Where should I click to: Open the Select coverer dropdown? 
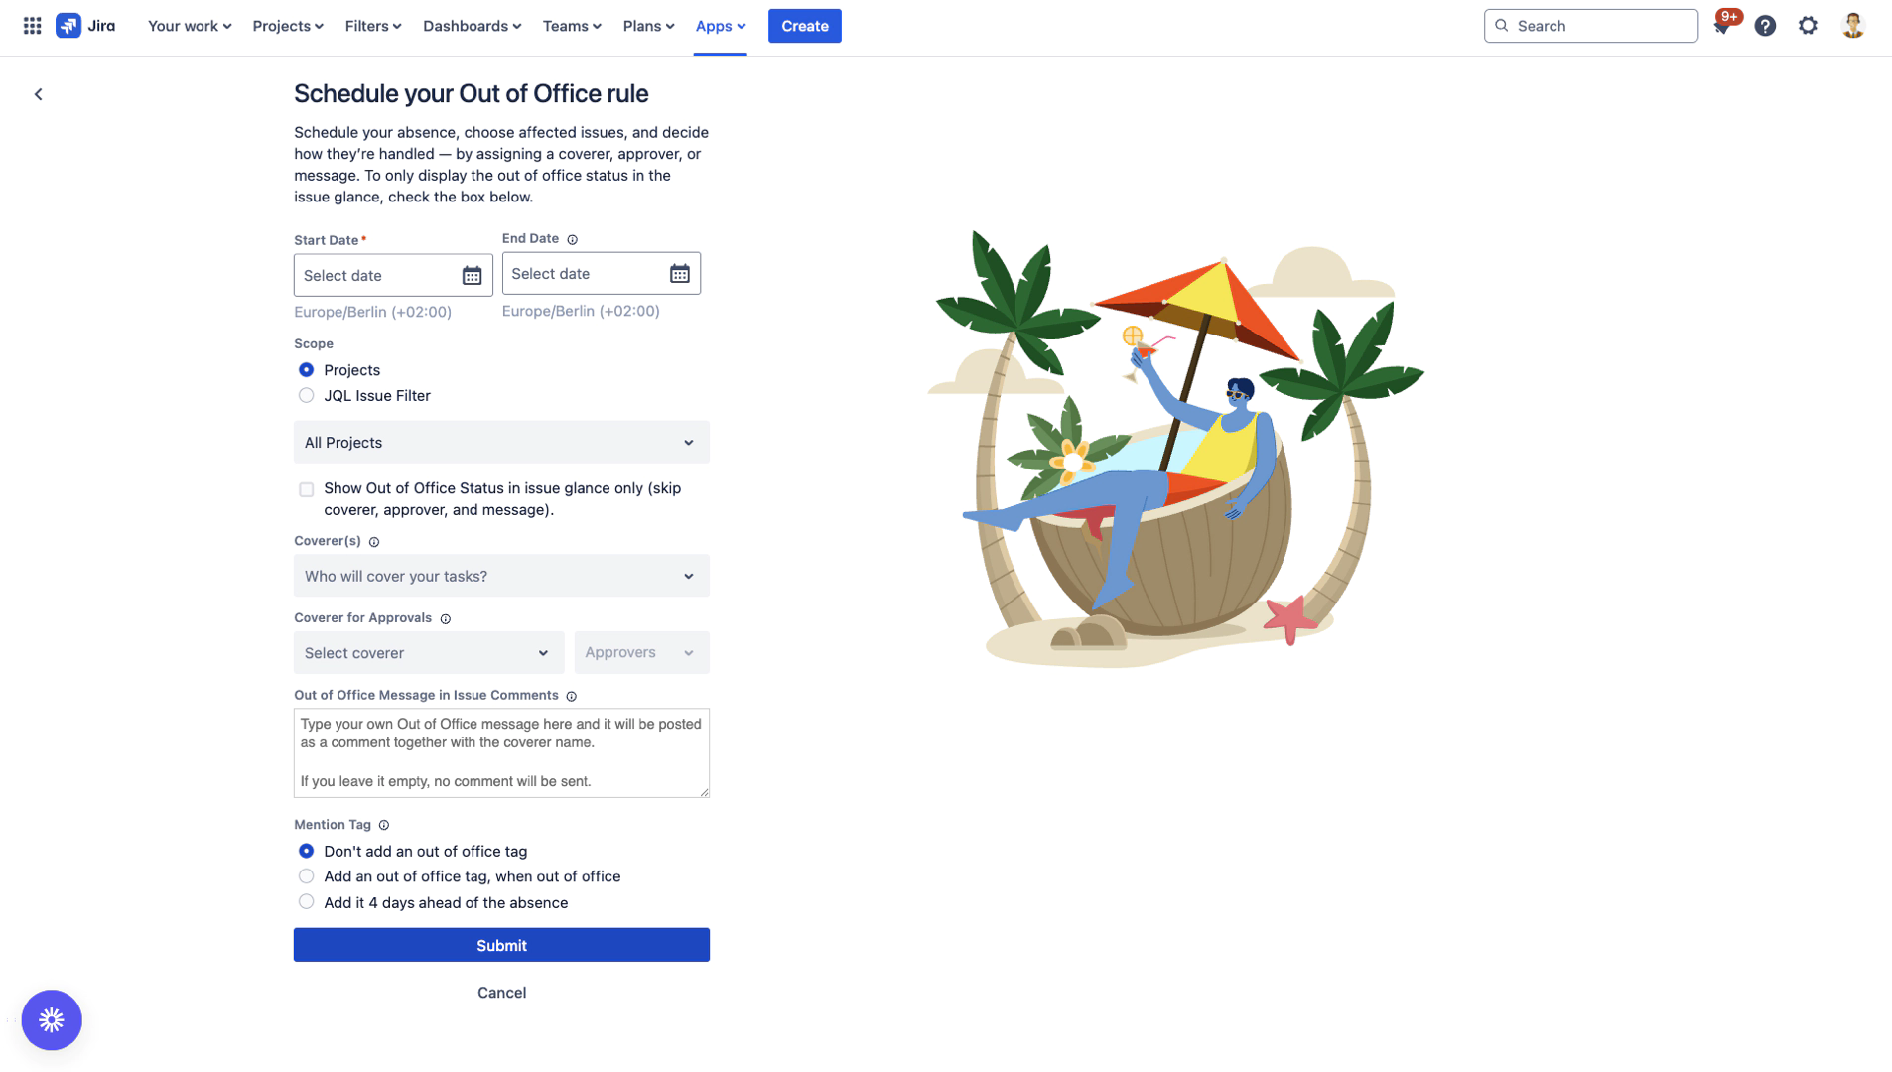428,653
